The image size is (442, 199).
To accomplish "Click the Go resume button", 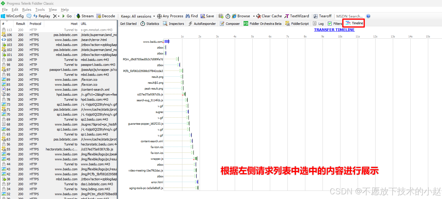I will click(x=67, y=16).
